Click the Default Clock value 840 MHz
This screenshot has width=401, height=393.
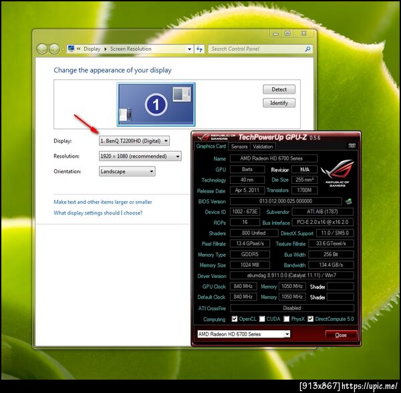point(243,297)
